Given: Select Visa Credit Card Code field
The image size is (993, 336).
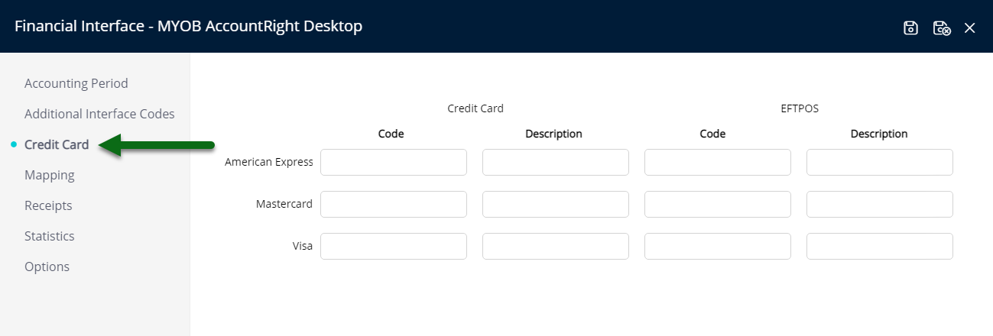Looking at the screenshot, I should (394, 246).
